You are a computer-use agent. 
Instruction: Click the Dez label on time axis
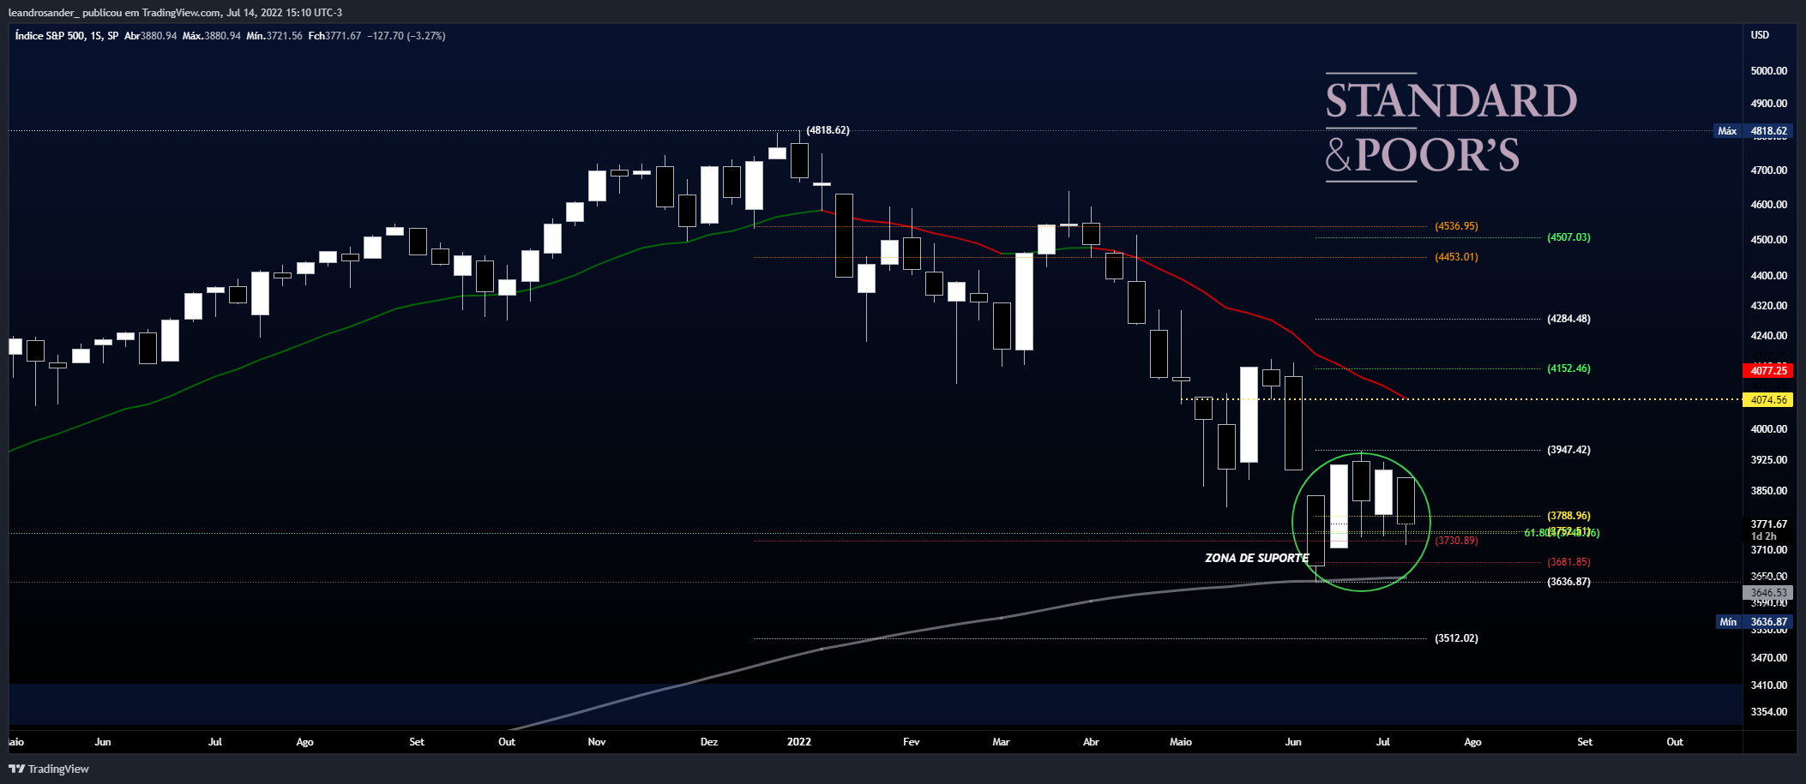[x=709, y=742]
